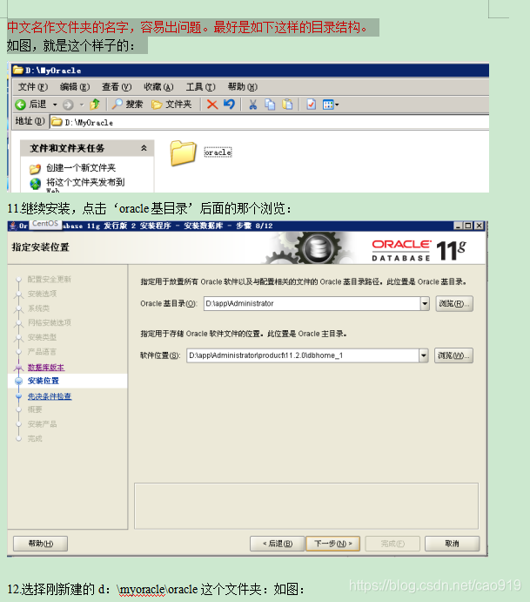Viewport: 530px width, 602px height.
Task: Open the 软件位置 dropdown arrow
Action: [x=423, y=355]
